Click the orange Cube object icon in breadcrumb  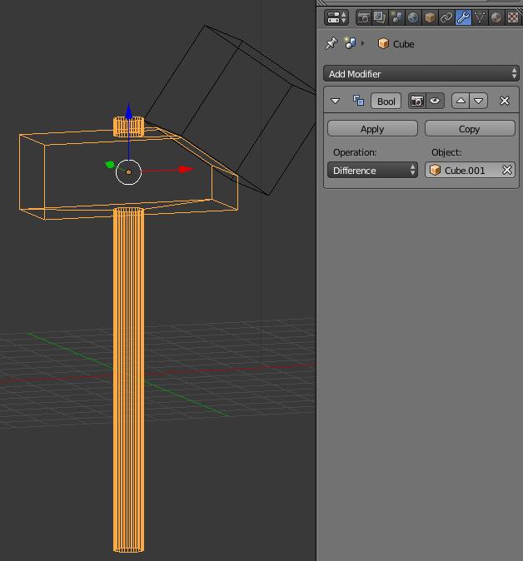383,43
